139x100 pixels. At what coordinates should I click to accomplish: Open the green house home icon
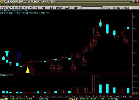(5, 8)
